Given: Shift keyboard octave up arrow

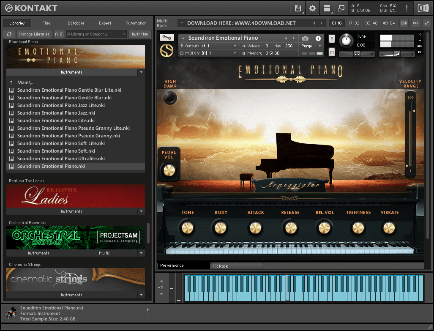Looking at the screenshot, I should (x=162, y=281).
